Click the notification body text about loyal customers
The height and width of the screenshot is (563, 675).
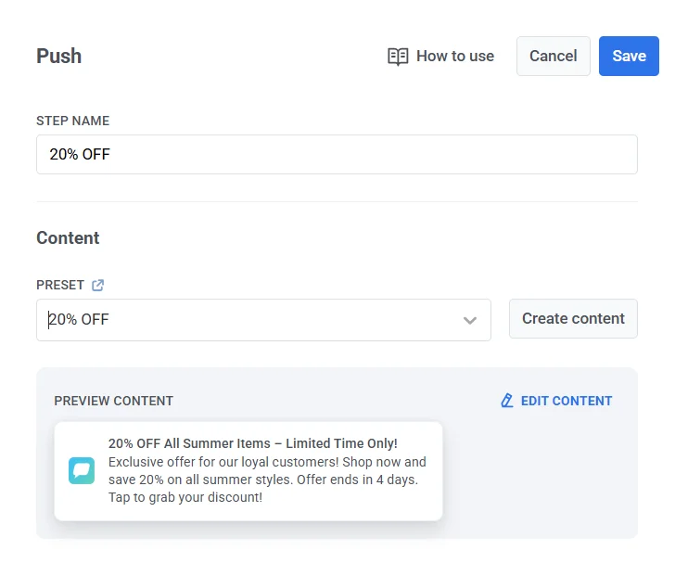coord(267,480)
